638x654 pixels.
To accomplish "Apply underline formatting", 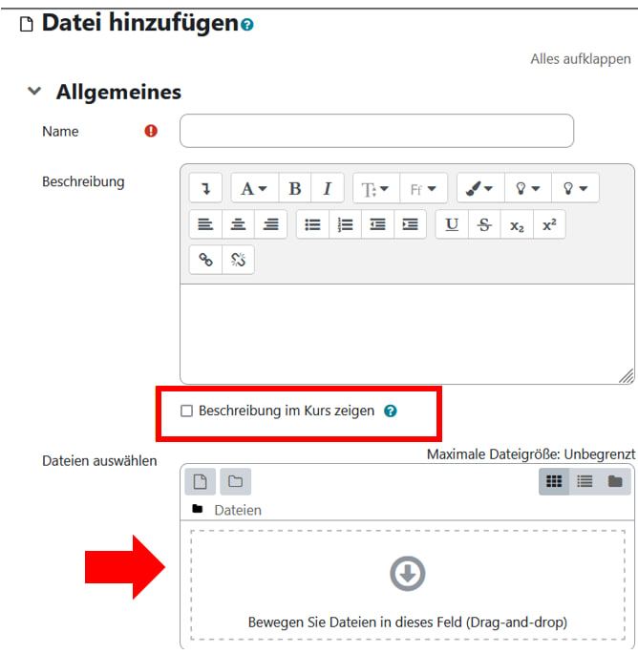I will (452, 224).
